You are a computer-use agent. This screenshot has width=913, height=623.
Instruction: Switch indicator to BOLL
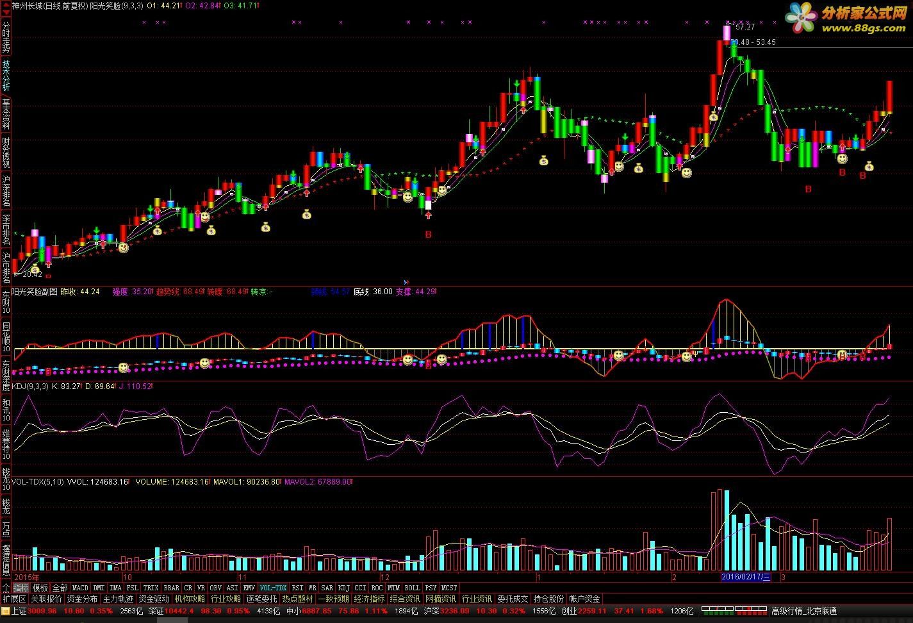coord(413,588)
